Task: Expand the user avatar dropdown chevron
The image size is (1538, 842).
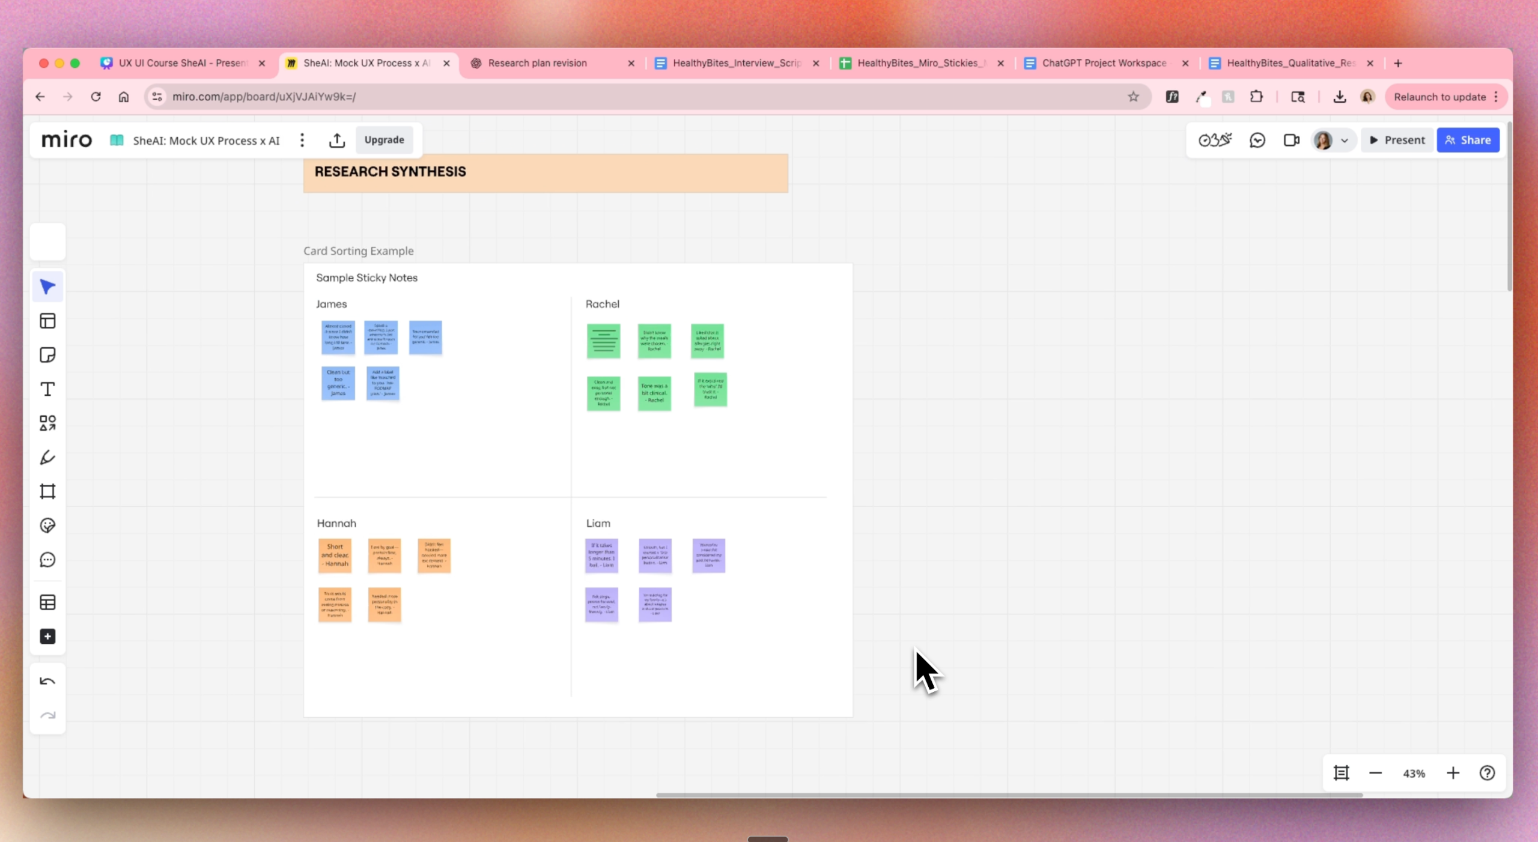Action: (1345, 141)
